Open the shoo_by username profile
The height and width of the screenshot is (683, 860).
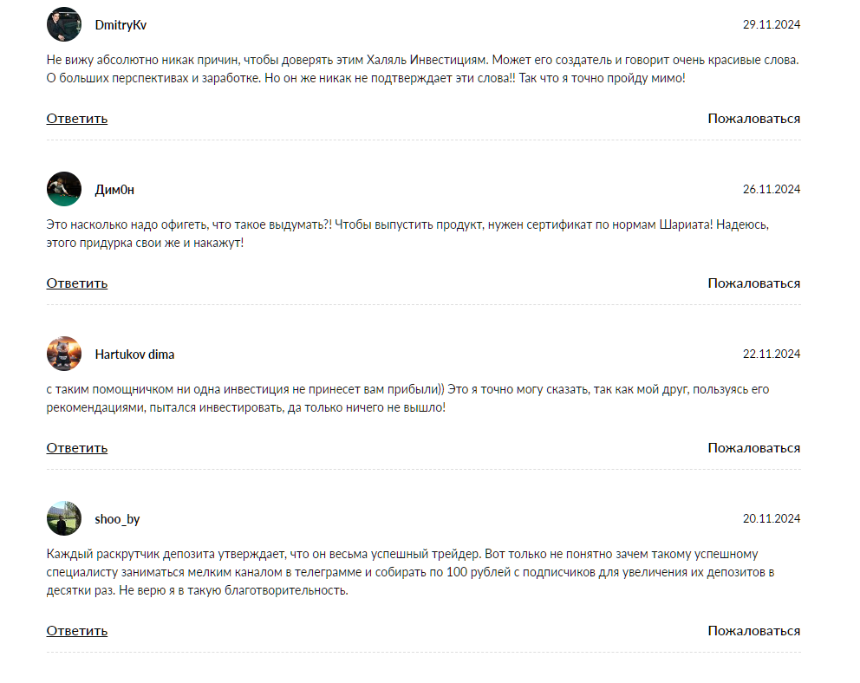[117, 519]
